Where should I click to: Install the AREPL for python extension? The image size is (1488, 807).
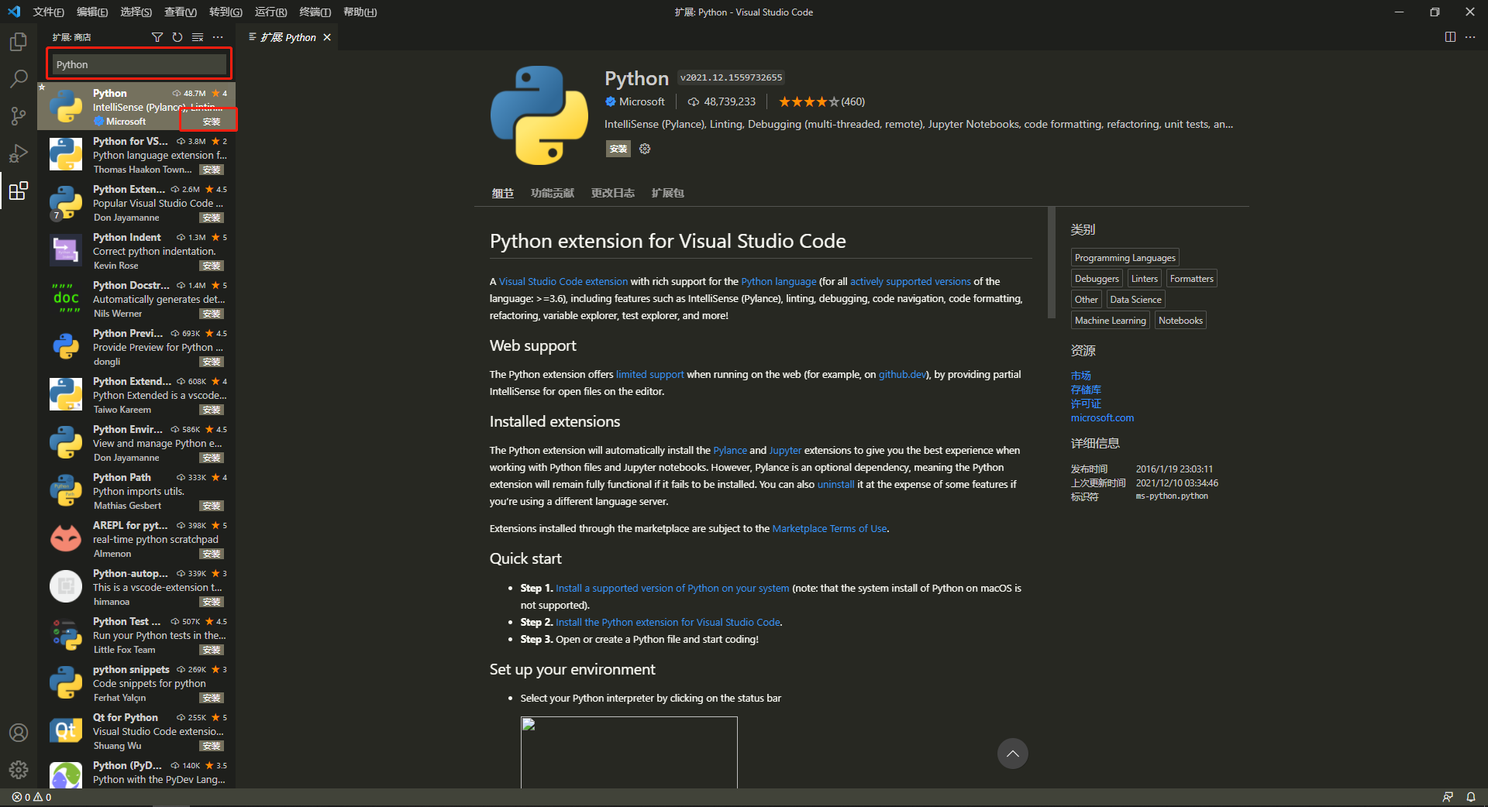pos(212,554)
